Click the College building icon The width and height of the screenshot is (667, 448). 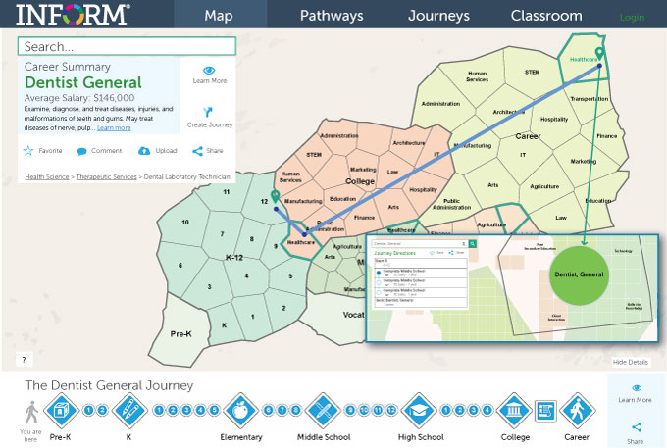tap(514, 410)
